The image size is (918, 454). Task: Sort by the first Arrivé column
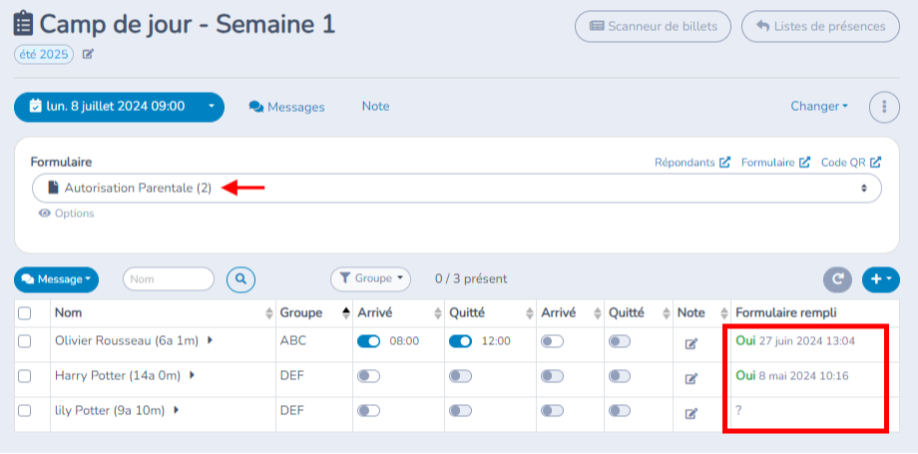[438, 313]
